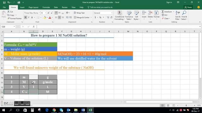
Task: Switch to the Review tab
Action: point(64,7)
